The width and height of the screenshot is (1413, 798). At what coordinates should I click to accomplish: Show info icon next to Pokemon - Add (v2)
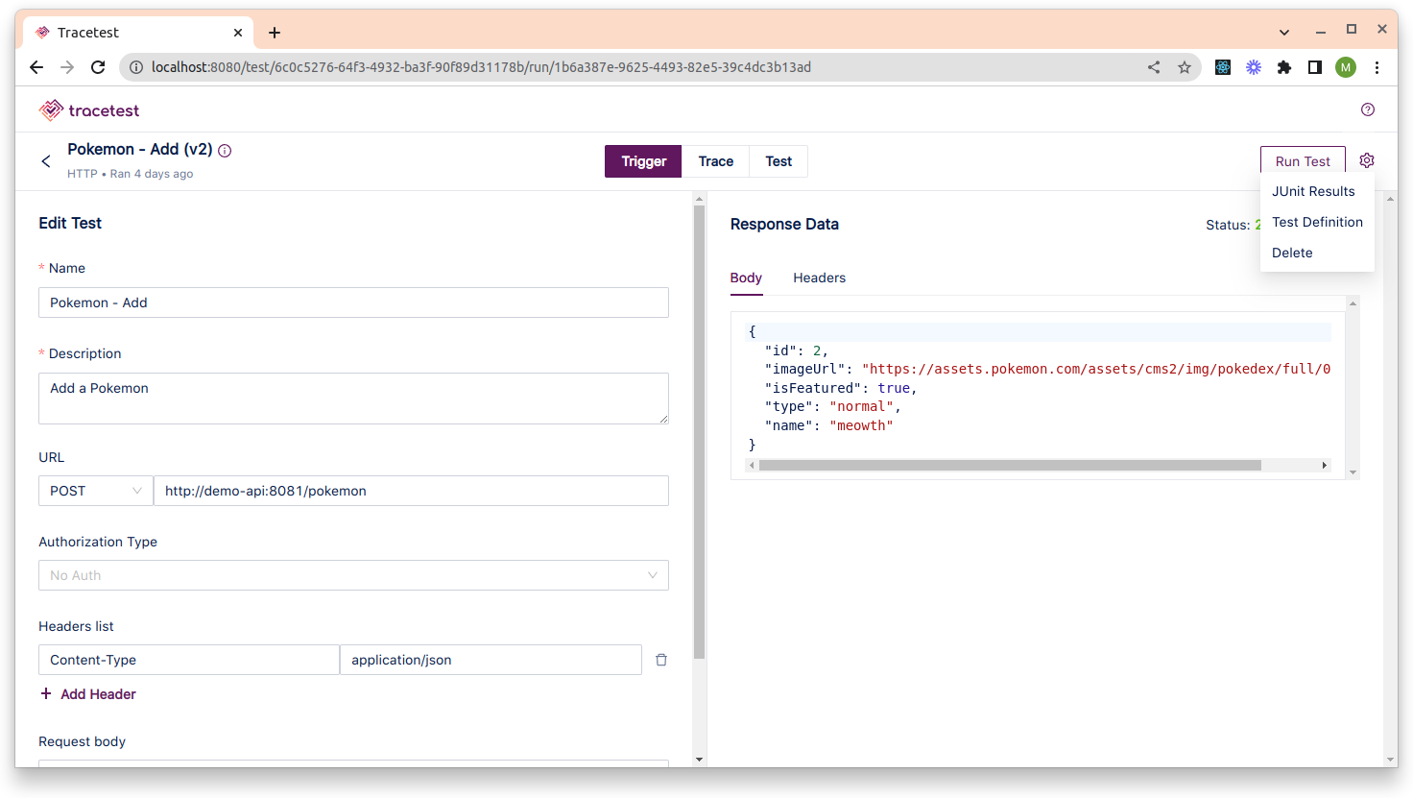tap(225, 151)
